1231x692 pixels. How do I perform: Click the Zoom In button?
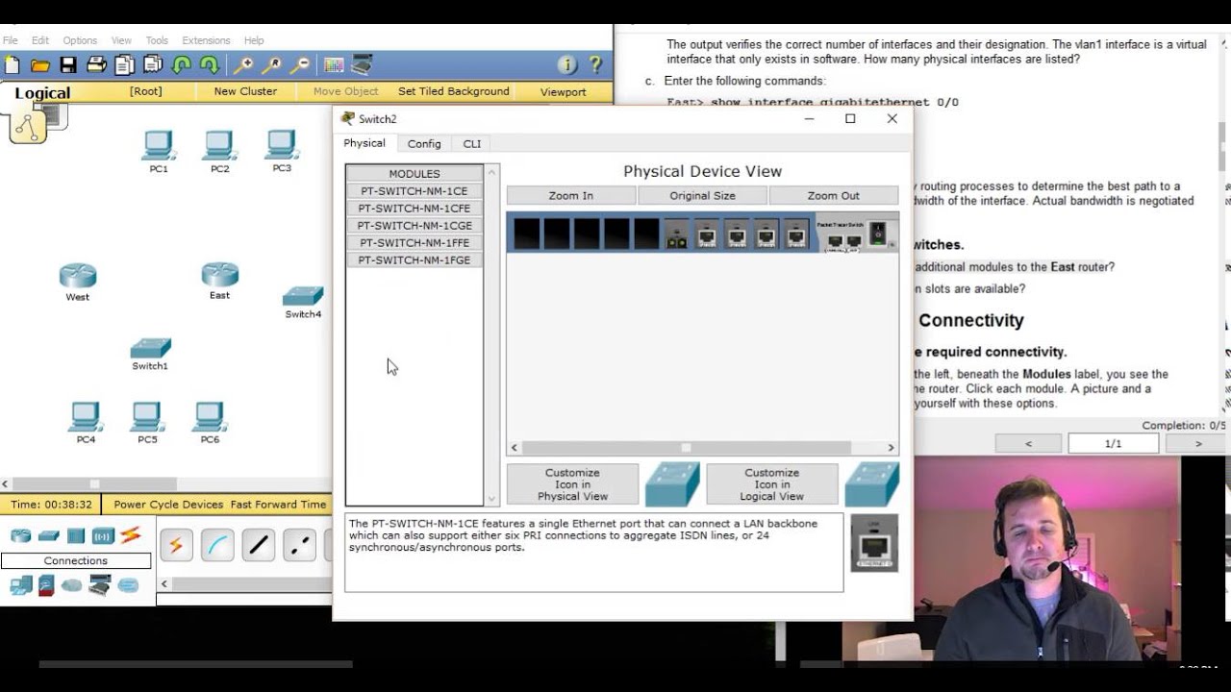[x=571, y=195]
